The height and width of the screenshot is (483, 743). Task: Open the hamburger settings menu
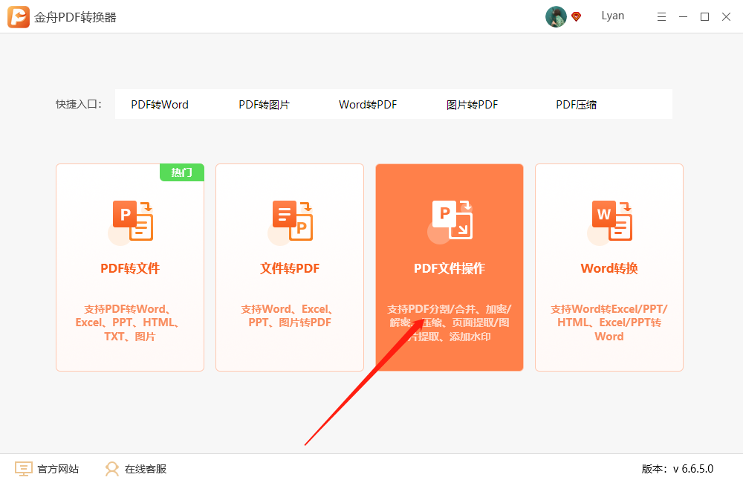click(x=661, y=16)
